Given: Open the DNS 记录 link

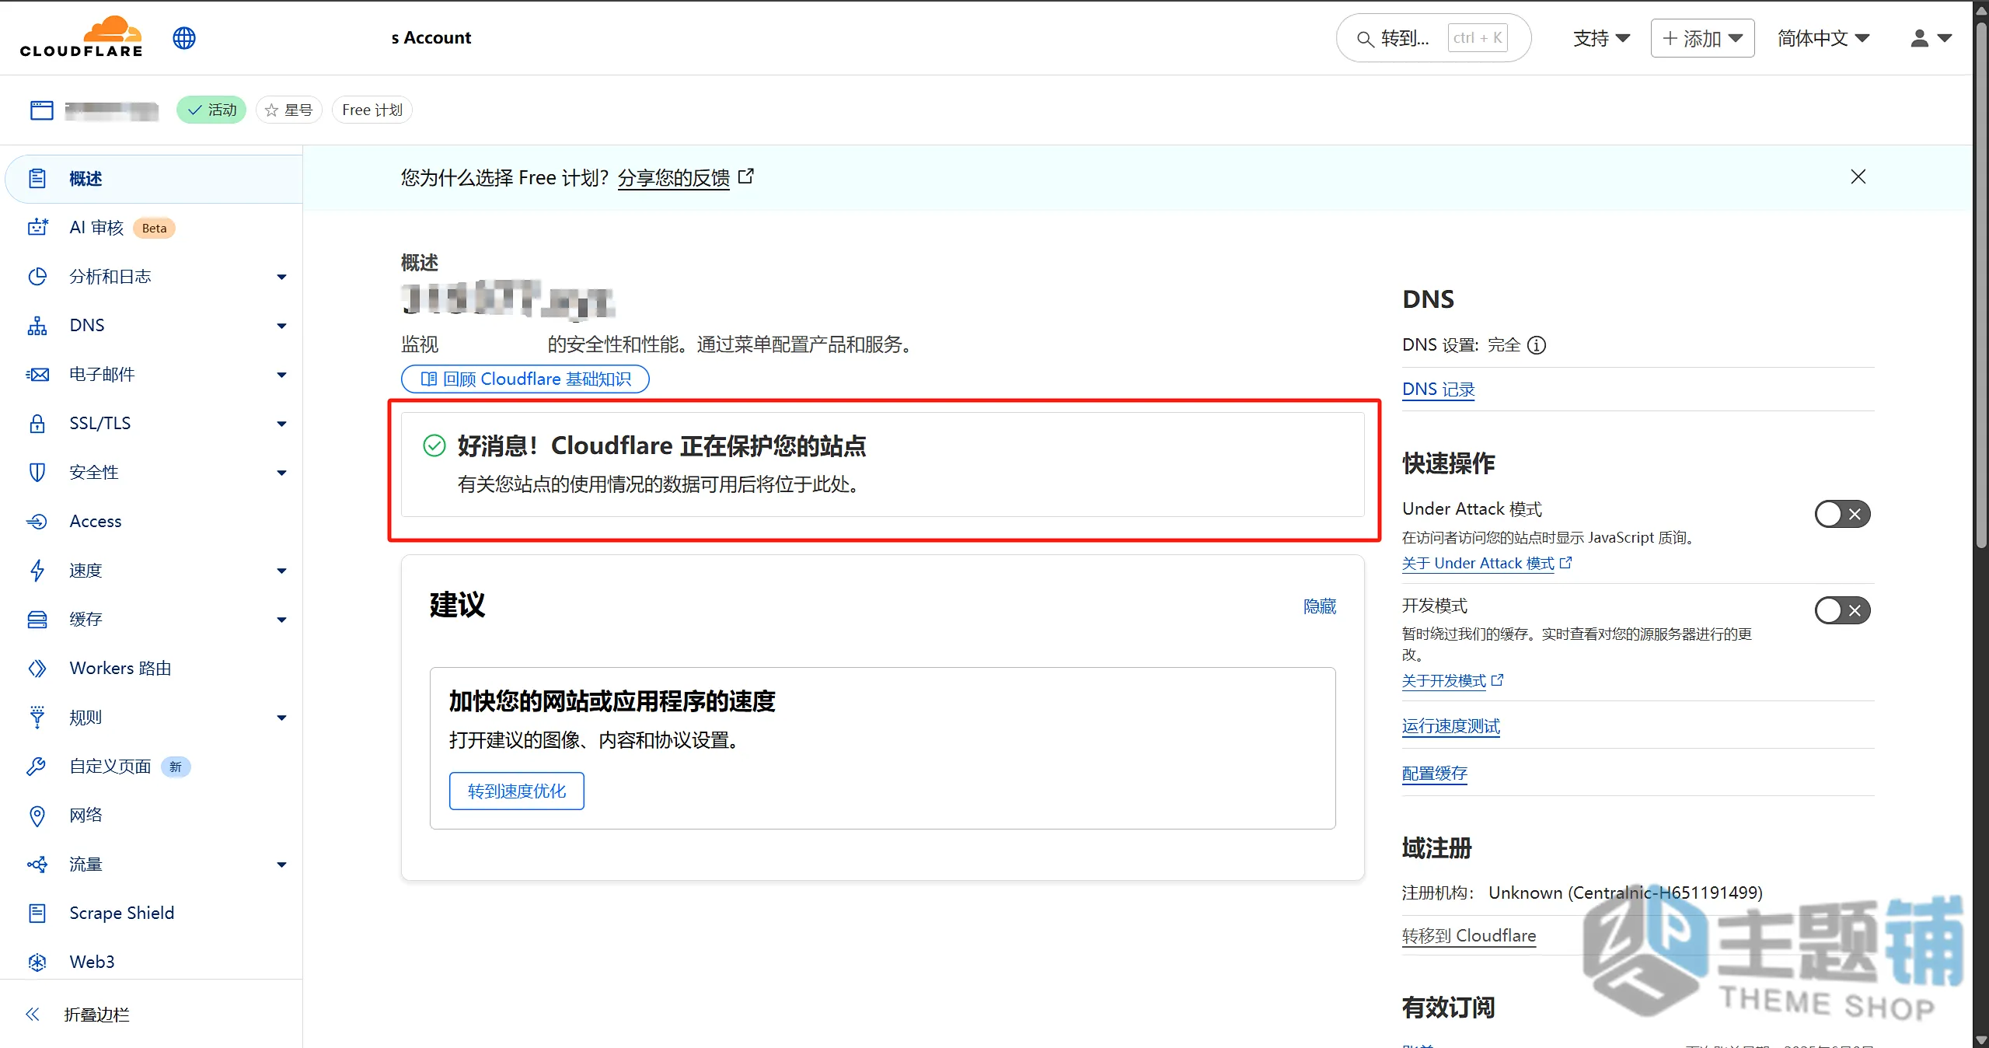Looking at the screenshot, I should (x=1438, y=390).
